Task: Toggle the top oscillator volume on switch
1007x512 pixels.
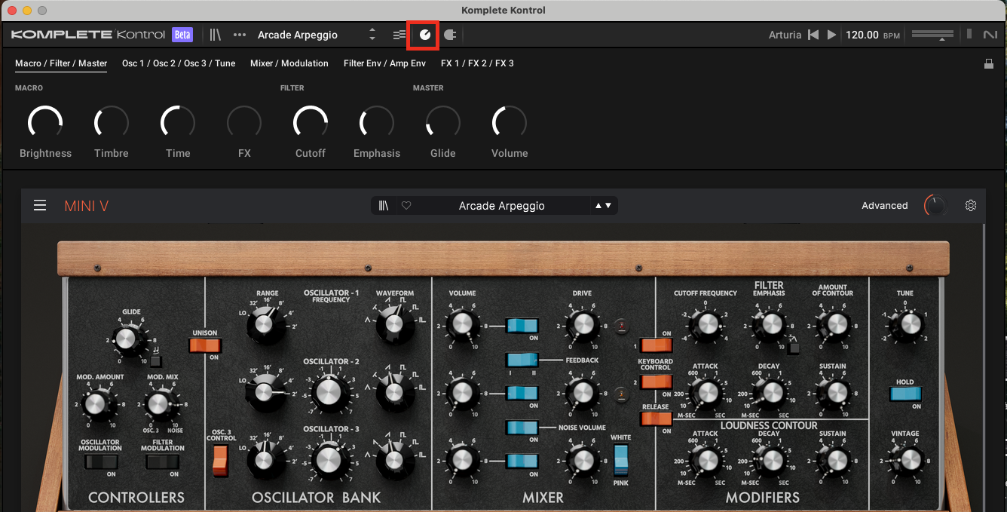Action: click(522, 326)
